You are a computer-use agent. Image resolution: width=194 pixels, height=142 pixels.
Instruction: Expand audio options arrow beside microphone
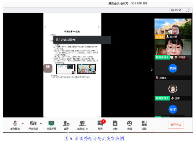23,123
